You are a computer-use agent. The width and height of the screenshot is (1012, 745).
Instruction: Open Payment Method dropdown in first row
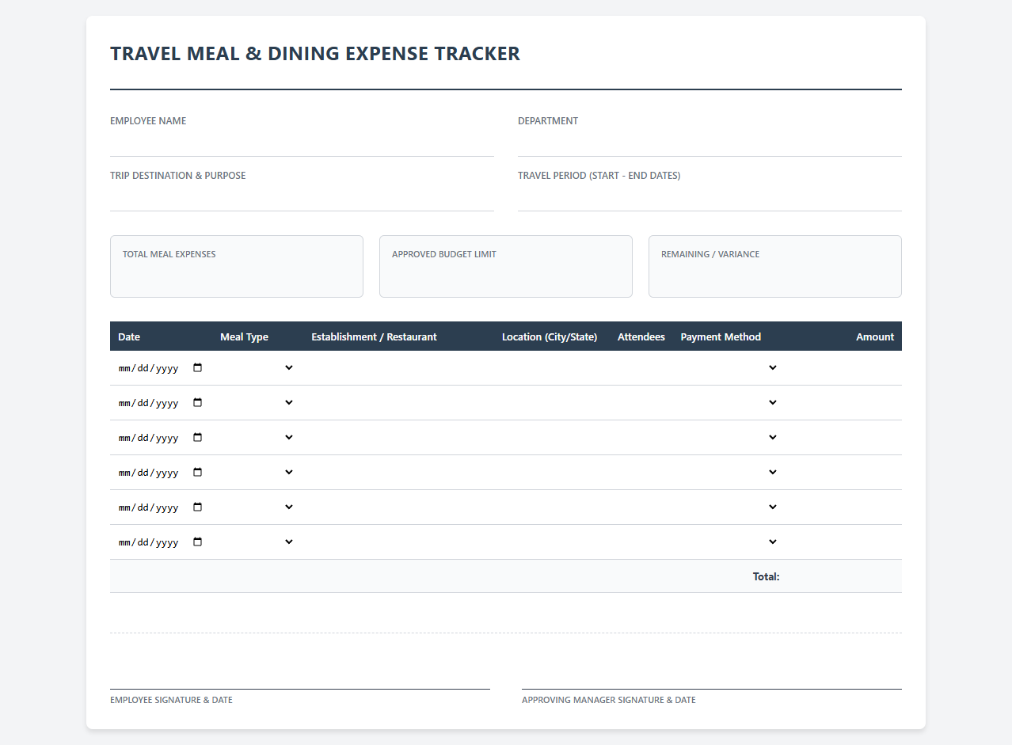pos(729,367)
